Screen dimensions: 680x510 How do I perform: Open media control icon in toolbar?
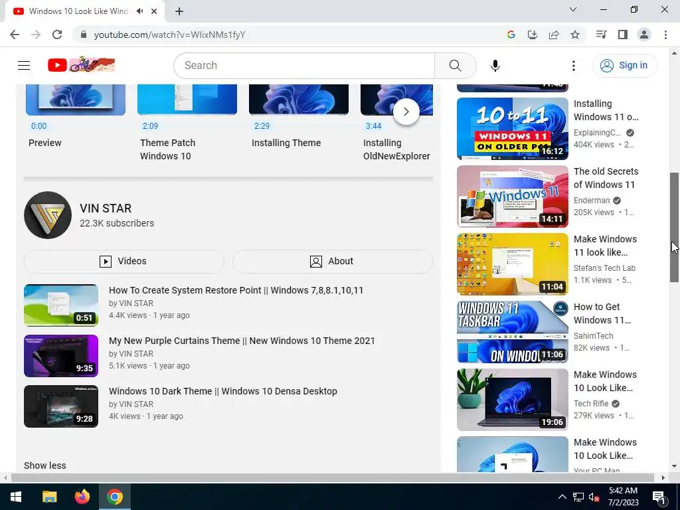click(601, 35)
